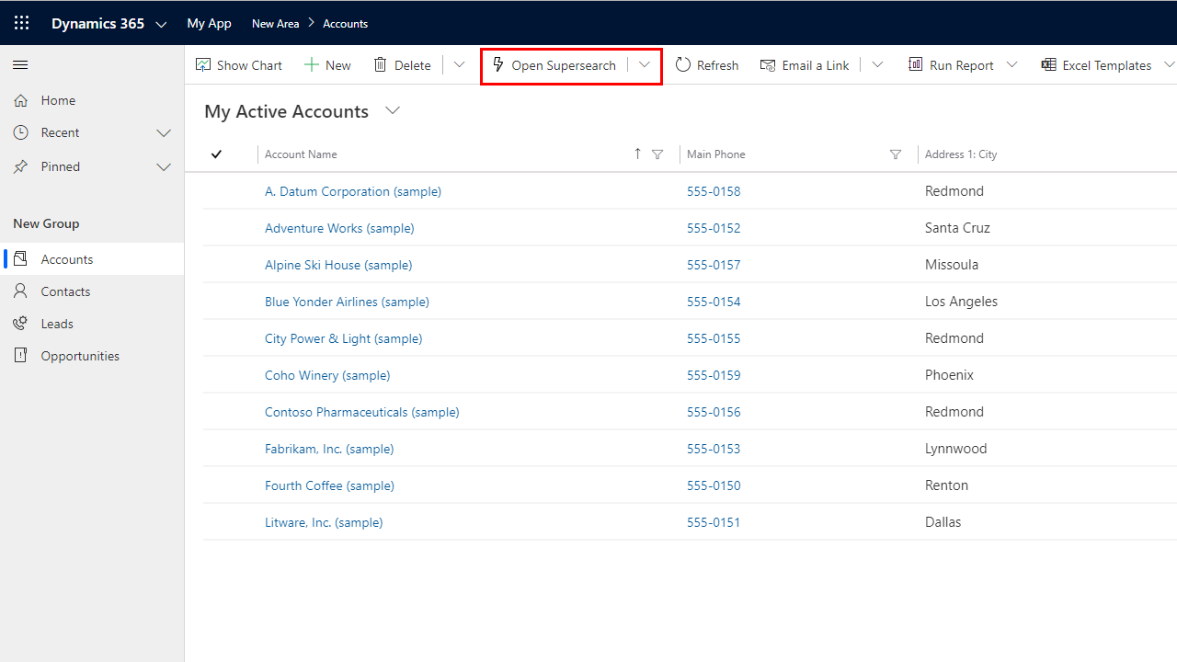Click the Los Angeles city cell

(961, 302)
